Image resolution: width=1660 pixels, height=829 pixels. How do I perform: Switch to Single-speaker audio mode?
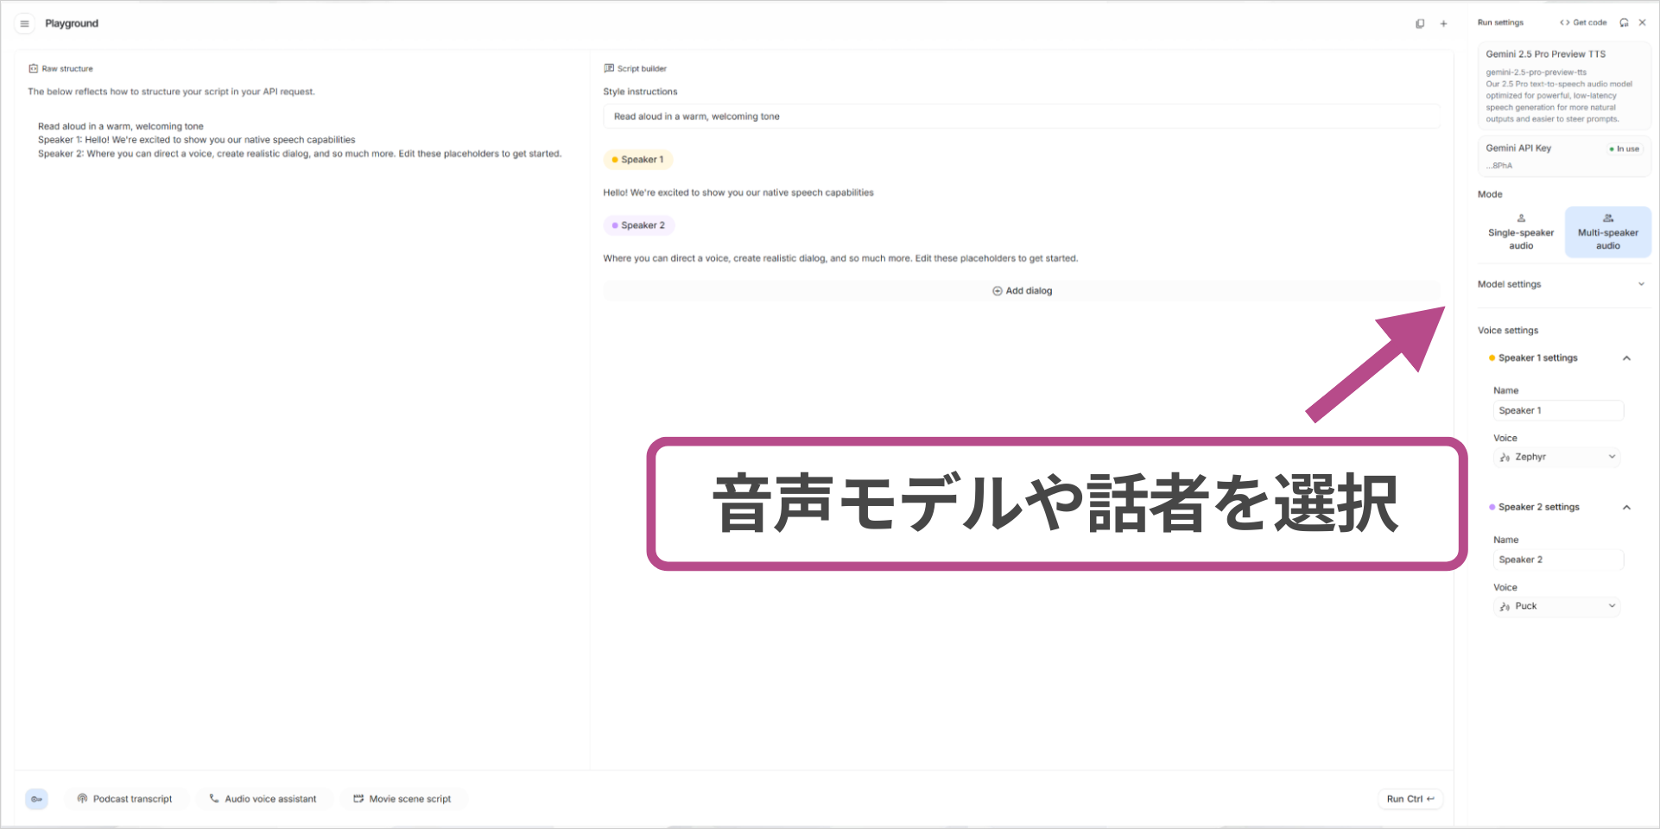point(1520,231)
